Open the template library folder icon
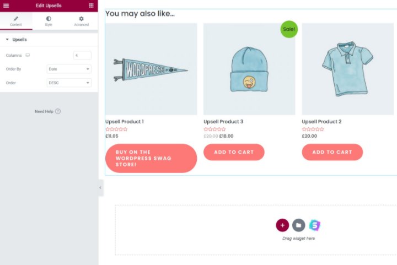Image resolution: width=397 pixels, height=265 pixels. coord(298,225)
